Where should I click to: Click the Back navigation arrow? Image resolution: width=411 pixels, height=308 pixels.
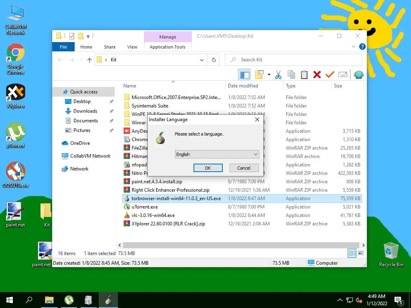[x=60, y=60]
